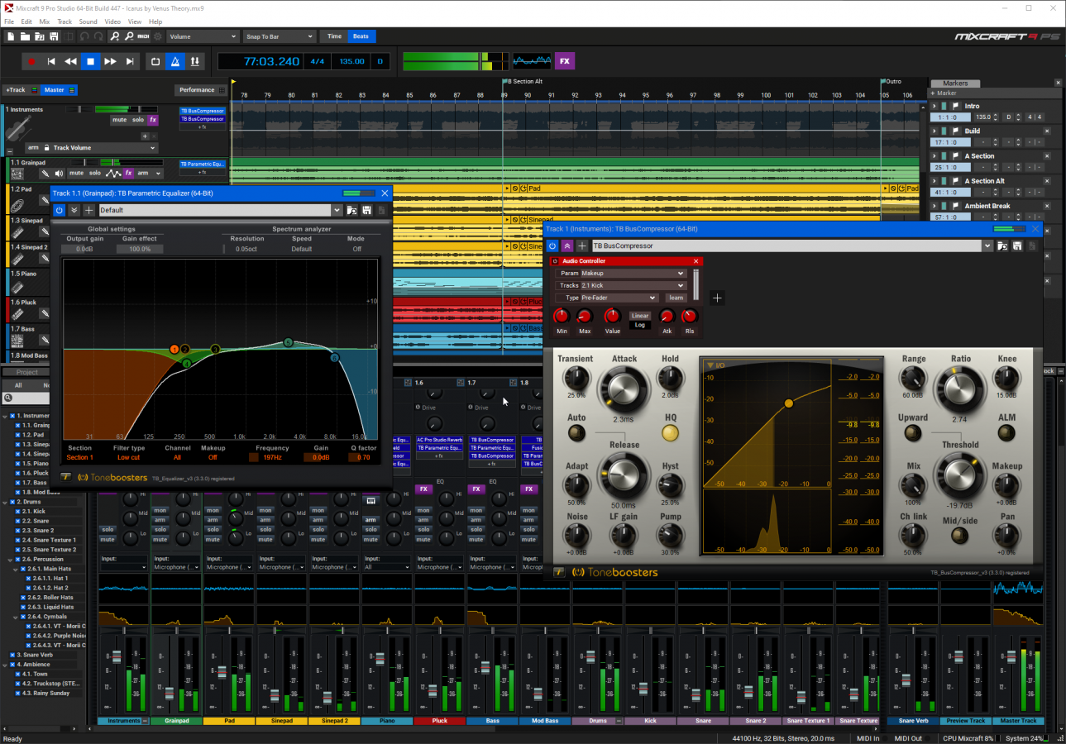Screen dimensions: 1066x744
Task: Click the record button in the transport bar
Action: point(31,60)
